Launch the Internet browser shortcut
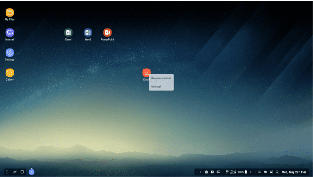Image resolution: width=313 pixels, height=177 pixels. [10, 33]
